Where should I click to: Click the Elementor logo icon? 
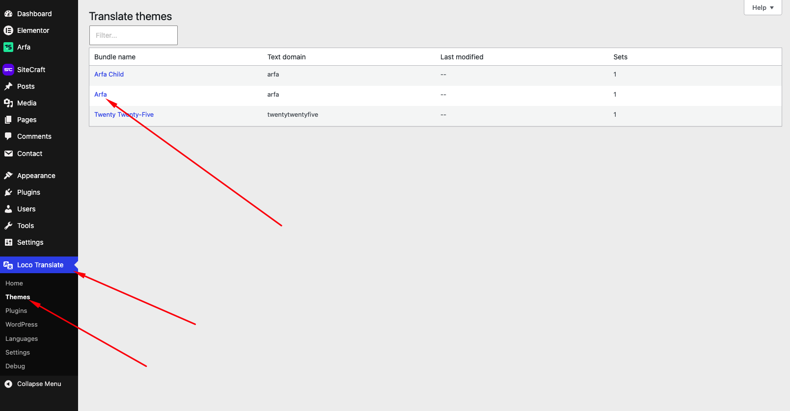pyautogui.click(x=8, y=30)
